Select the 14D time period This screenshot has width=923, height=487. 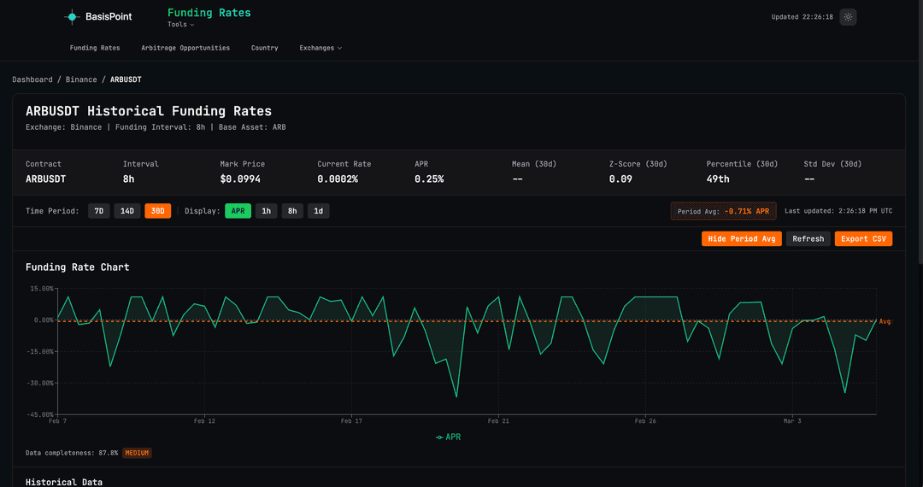pyautogui.click(x=127, y=211)
